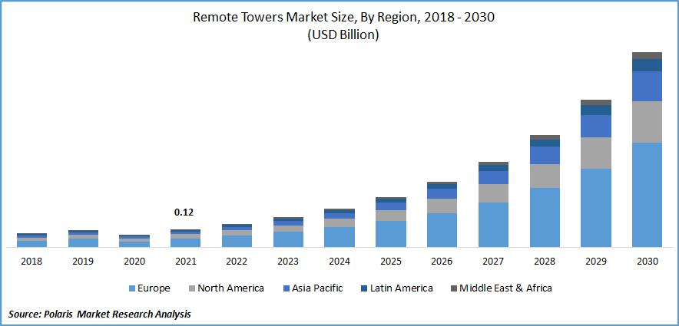Image resolution: width=679 pixels, height=326 pixels.
Task: Select the North America segment of the 2029 bar
Action: [x=596, y=153]
